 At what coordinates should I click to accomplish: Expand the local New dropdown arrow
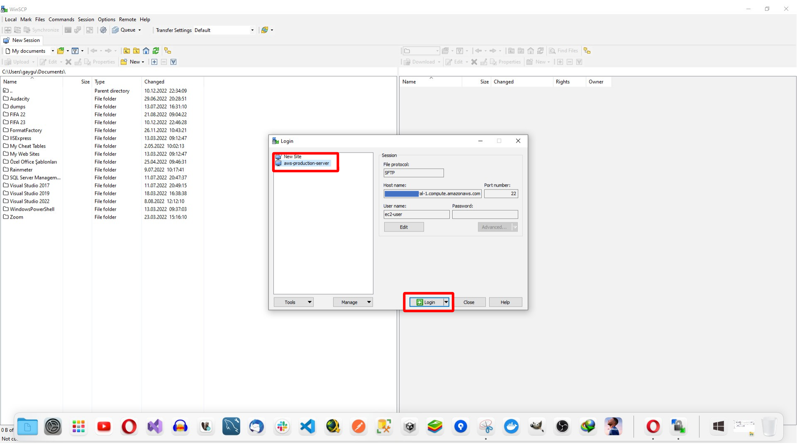(143, 62)
